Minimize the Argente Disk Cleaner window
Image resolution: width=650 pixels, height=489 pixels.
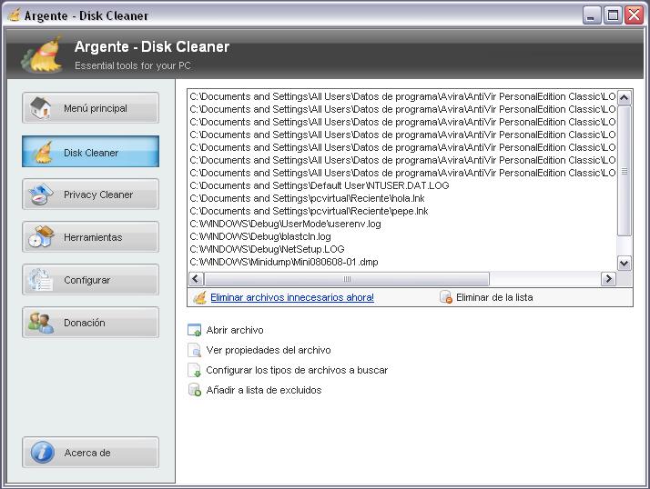[x=592, y=15]
